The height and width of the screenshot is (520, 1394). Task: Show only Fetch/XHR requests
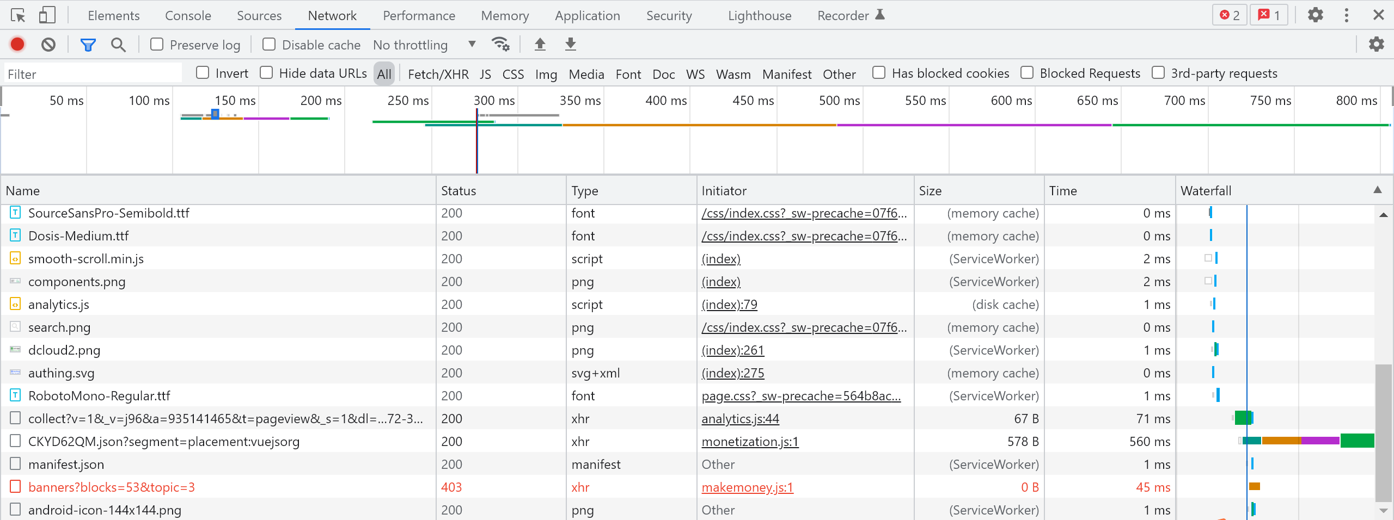[437, 74]
